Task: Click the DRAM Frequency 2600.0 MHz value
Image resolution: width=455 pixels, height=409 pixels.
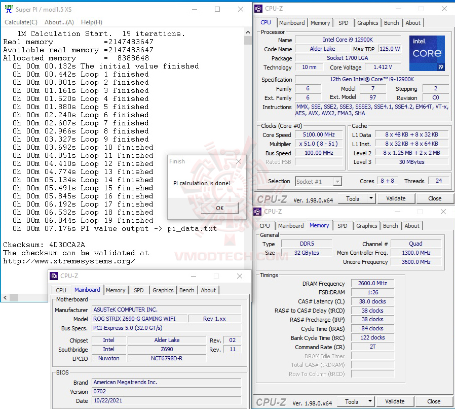Action: pos(372,283)
